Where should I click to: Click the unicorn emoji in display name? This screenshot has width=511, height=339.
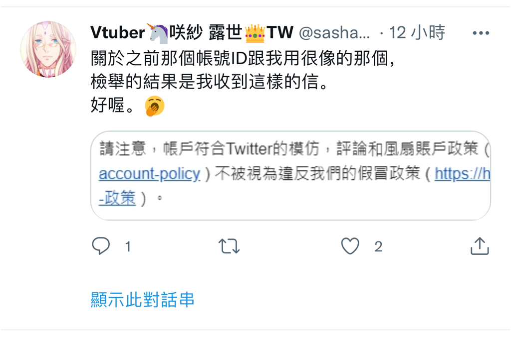[157, 33]
